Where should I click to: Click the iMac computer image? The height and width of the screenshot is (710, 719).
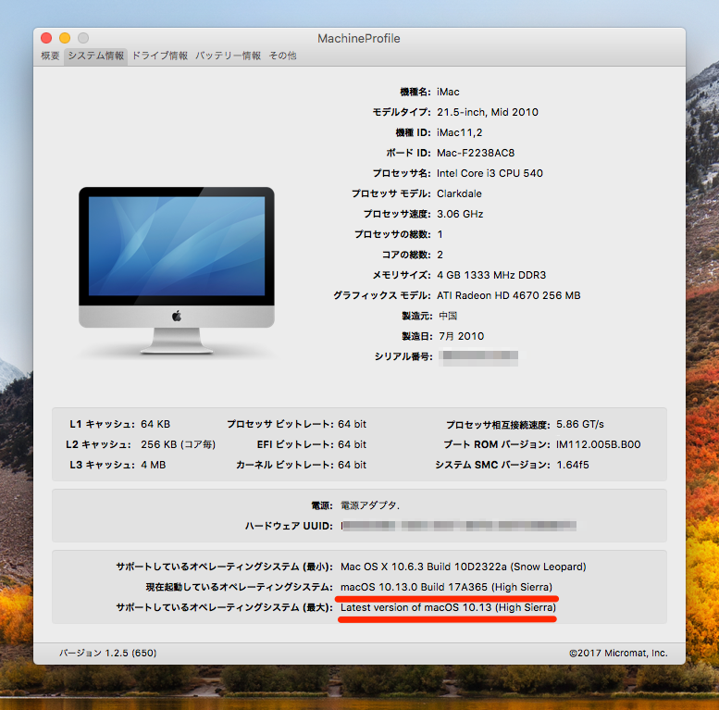(x=177, y=270)
